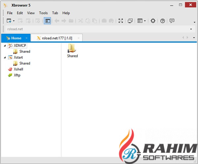Image resolution: width=198 pixels, height=164 pixels.
Task: Select the Shared folder in content pane
Action: click(72, 51)
